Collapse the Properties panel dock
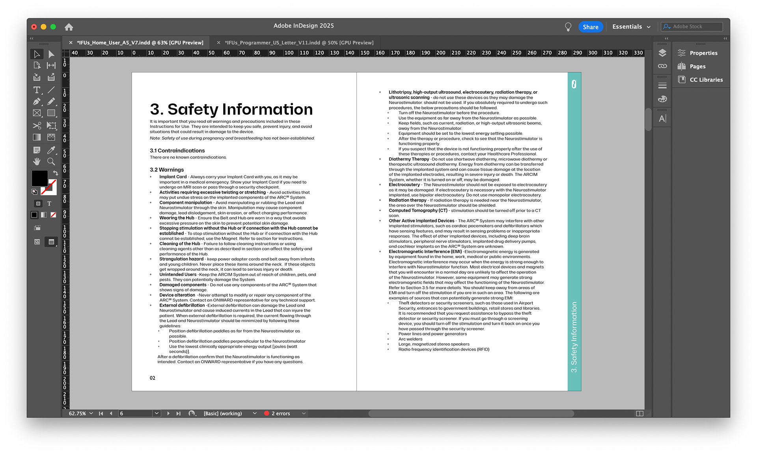Image resolution: width=757 pixels, height=453 pixels. click(x=725, y=39)
